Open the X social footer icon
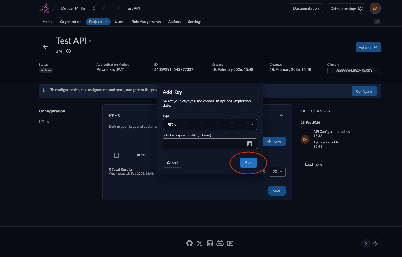This screenshot has height=257, width=402. pos(200,243)
